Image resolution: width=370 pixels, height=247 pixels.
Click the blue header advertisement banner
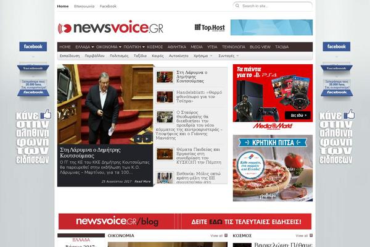coord(271,27)
